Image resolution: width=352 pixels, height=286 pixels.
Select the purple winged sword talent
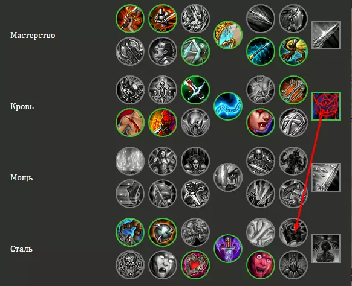(x=228, y=249)
